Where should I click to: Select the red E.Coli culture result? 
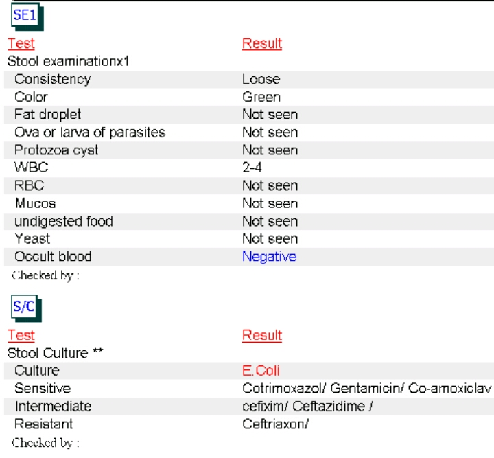click(x=261, y=371)
